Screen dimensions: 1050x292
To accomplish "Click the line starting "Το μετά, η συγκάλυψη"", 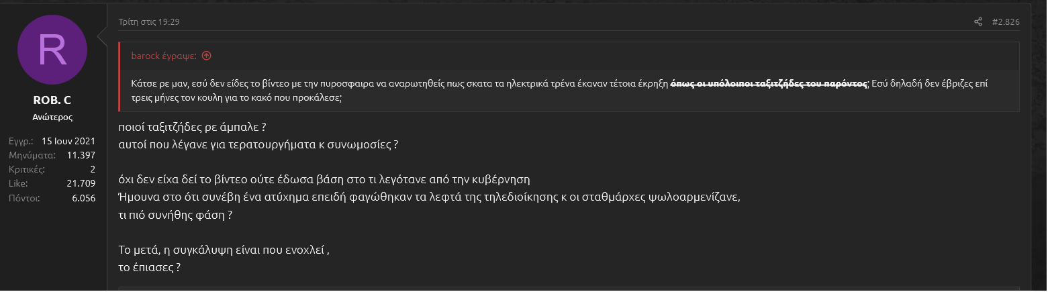I will [224, 252].
